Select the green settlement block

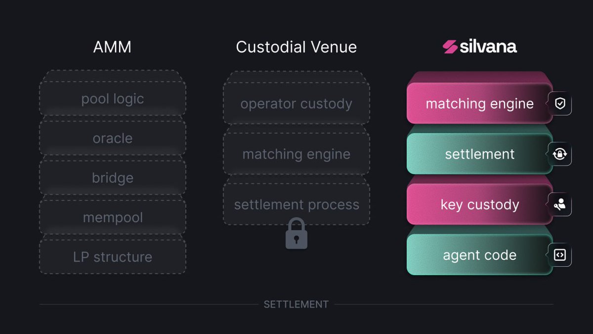point(479,153)
